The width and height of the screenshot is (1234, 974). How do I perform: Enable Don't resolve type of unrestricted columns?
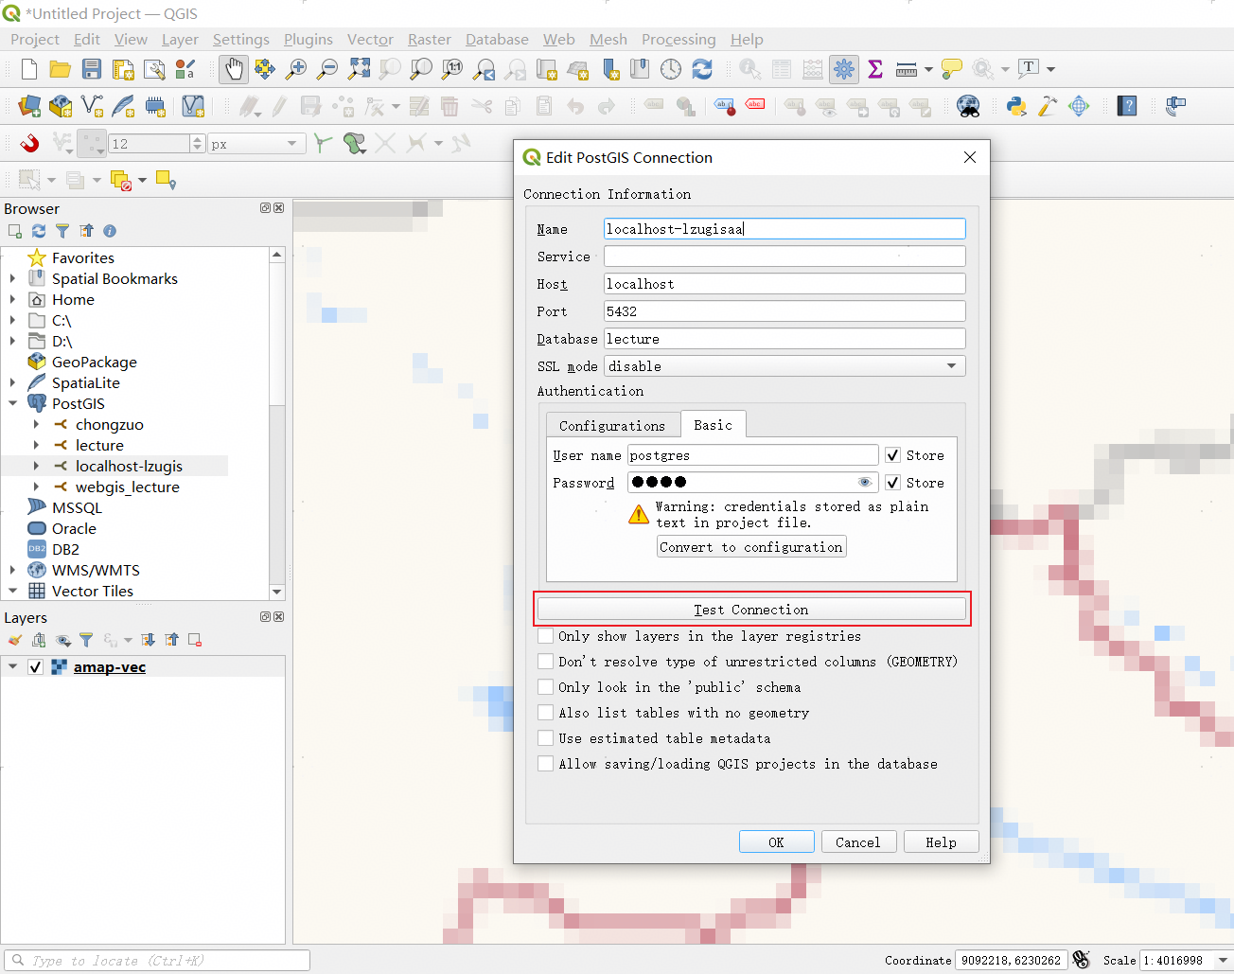[x=546, y=662]
